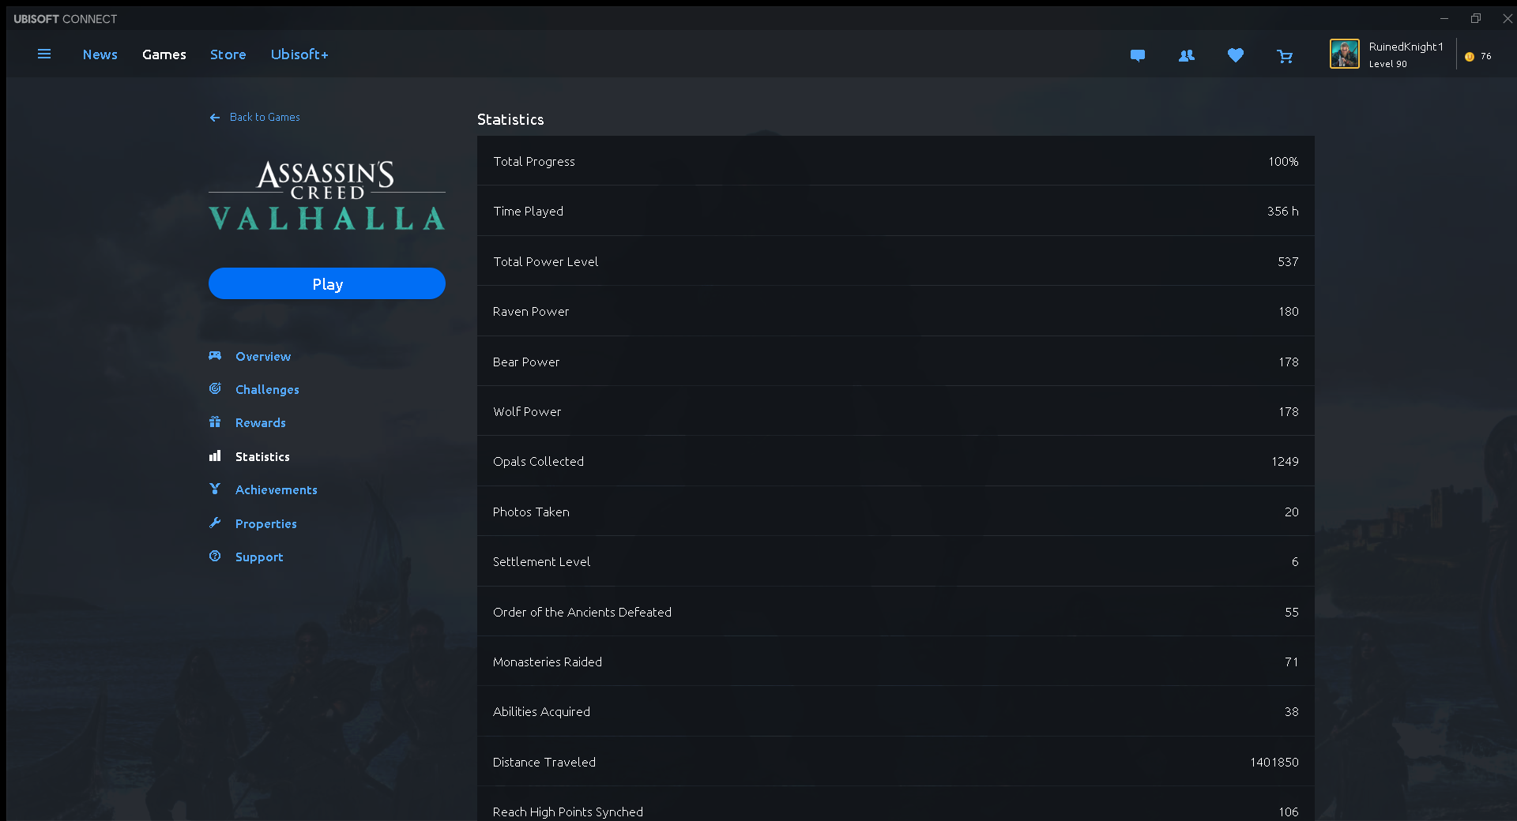
Task: Click the back arrow icon
Action: (215, 118)
